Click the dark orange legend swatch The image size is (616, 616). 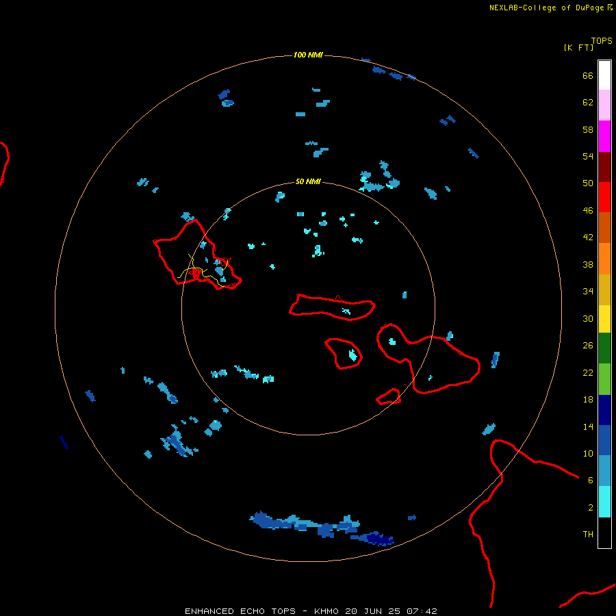click(x=604, y=228)
